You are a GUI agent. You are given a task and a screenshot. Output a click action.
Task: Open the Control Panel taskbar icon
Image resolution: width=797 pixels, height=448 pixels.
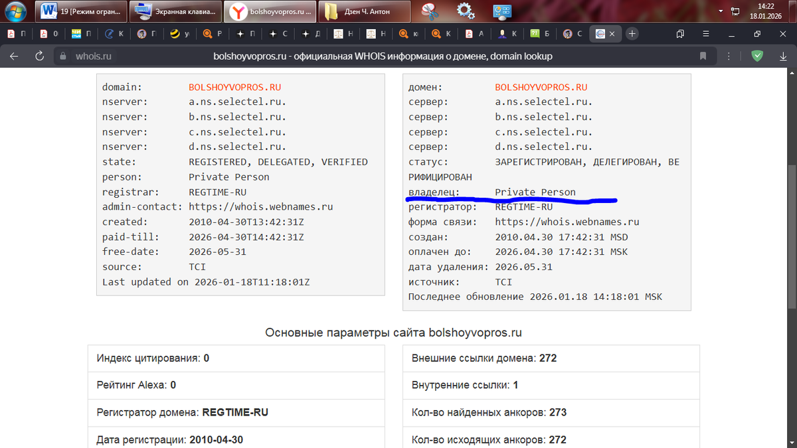[501, 11]
